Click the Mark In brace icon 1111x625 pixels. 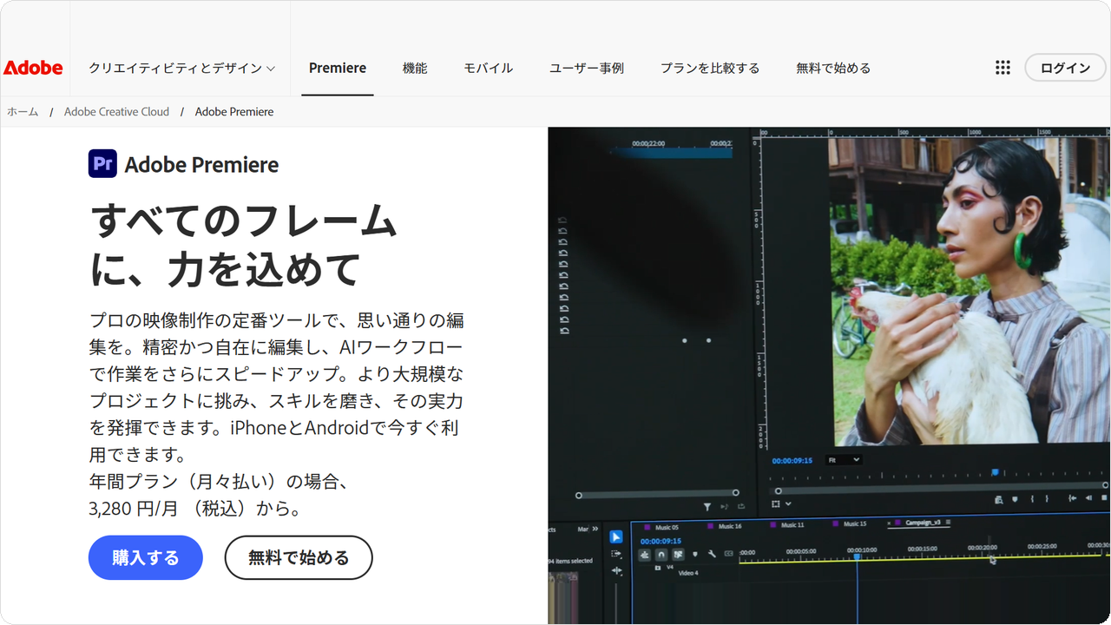[1032, 498]
